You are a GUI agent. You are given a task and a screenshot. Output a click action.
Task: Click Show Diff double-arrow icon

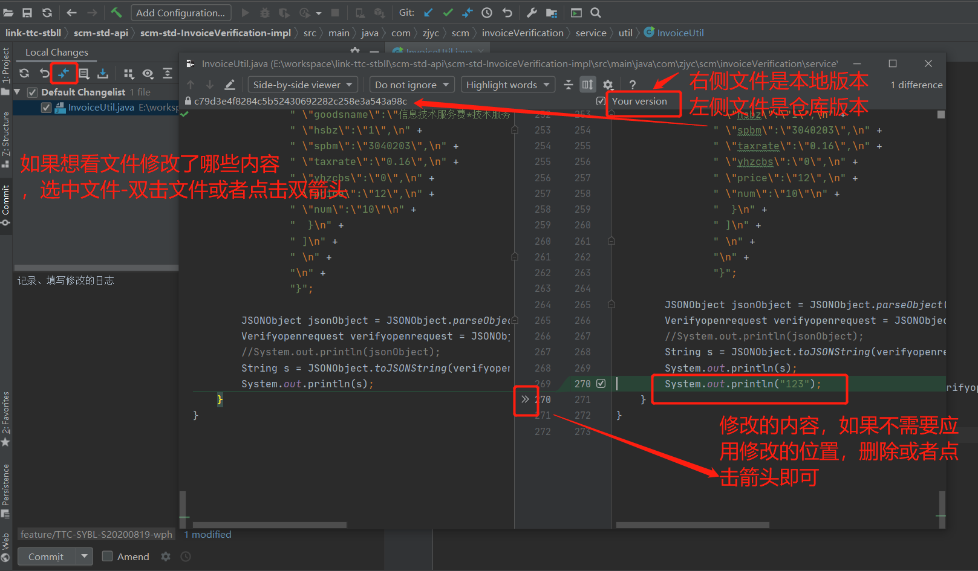coord(64,73)
